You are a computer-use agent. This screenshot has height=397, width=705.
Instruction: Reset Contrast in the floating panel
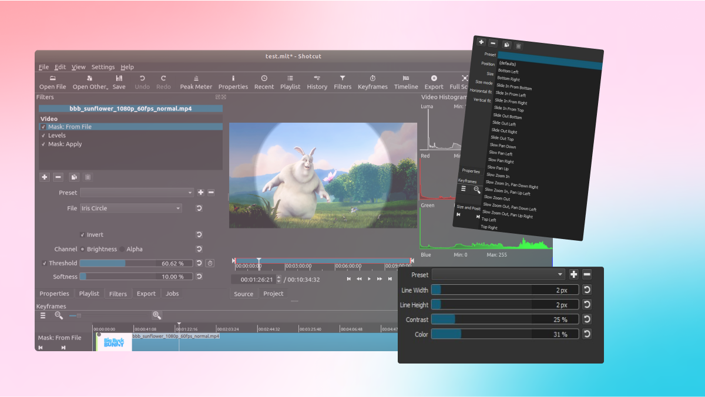586,319
